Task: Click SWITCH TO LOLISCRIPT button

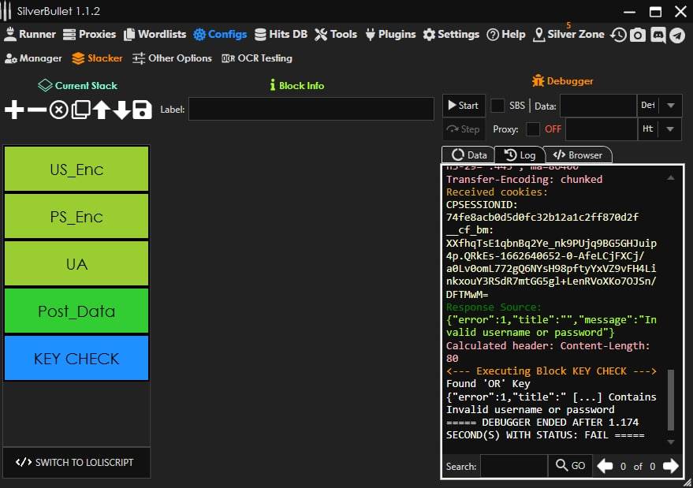Action: pos(76,463)
